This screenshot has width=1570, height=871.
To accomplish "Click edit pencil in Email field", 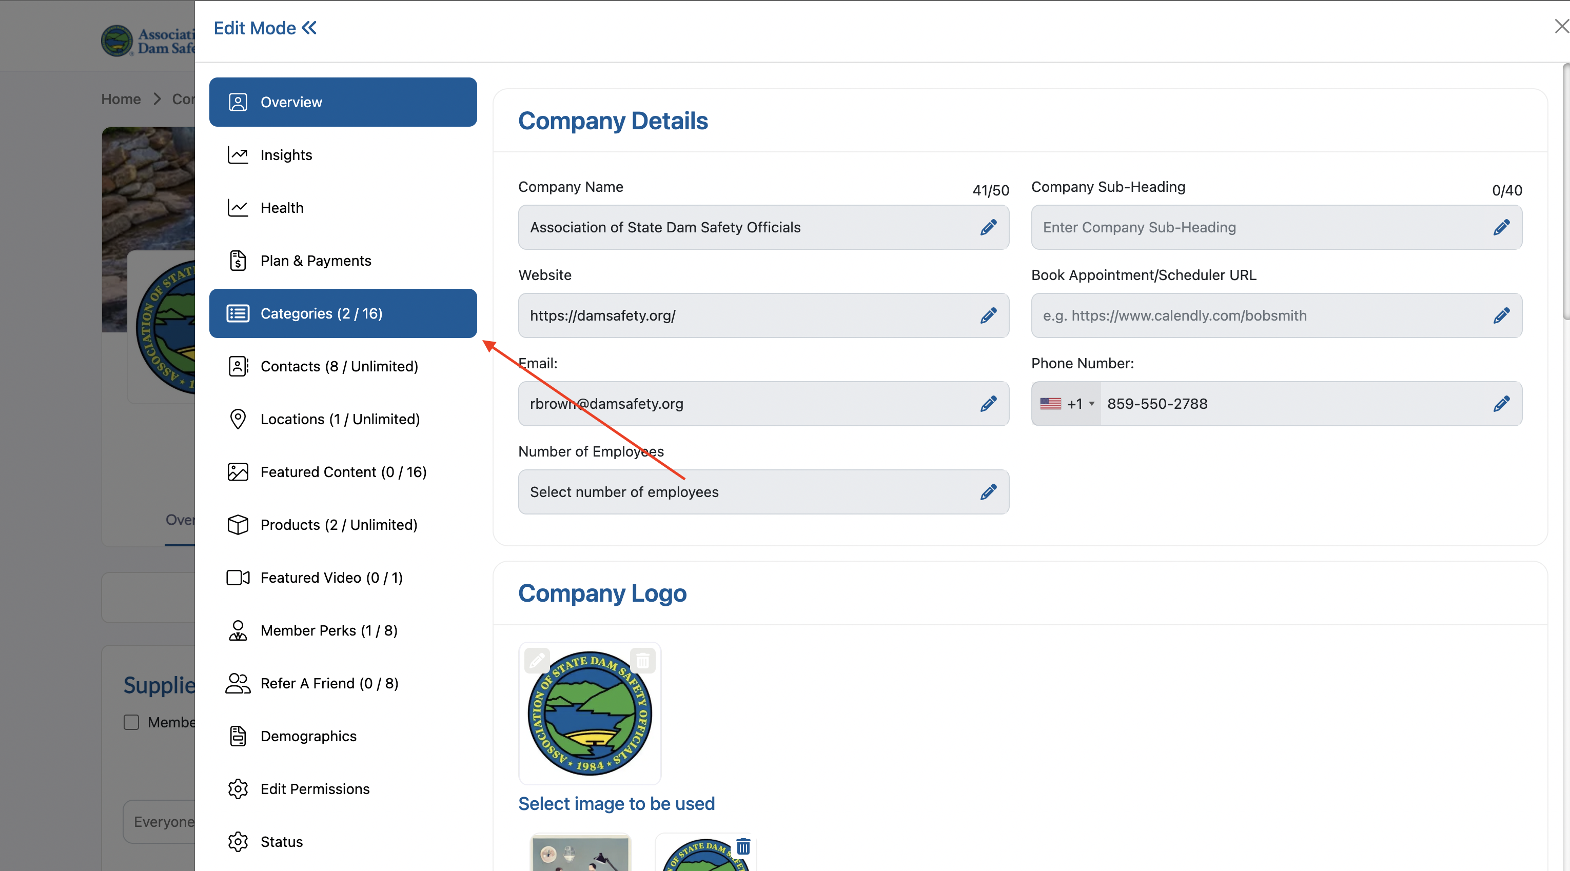I will click(x=988, y=404).
